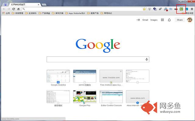Open the blue checkmark extension icon

(x=187, y=9)
